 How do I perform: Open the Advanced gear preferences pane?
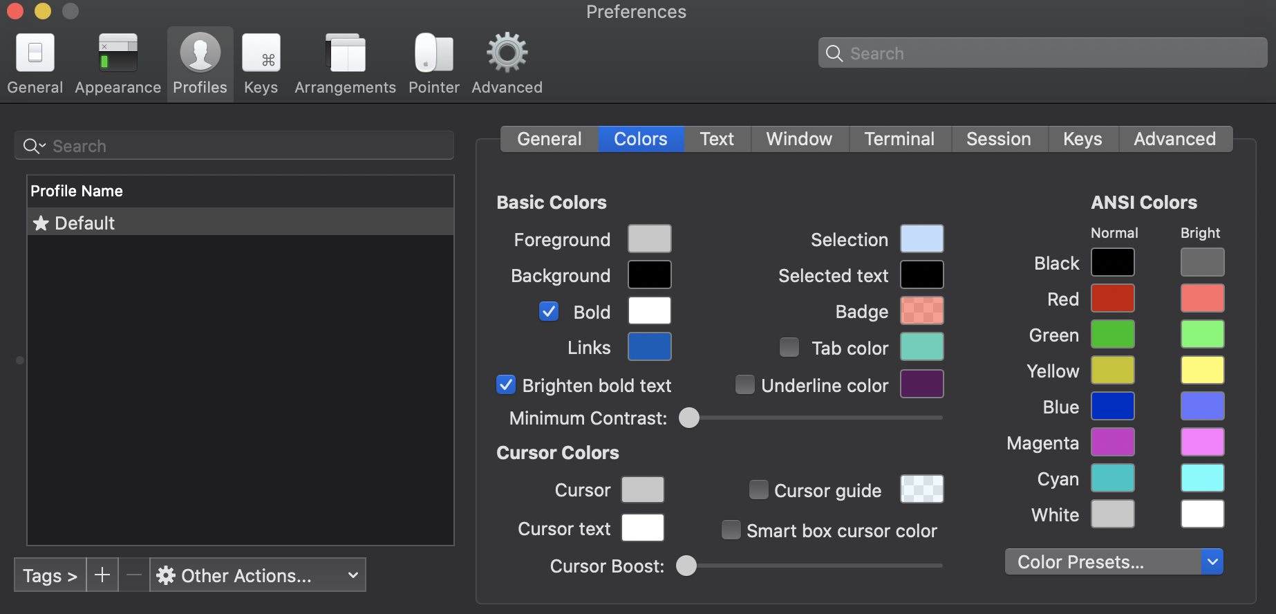coord(507,64)
